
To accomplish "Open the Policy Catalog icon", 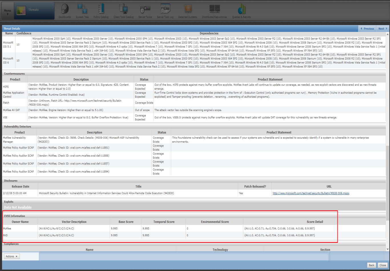I will click(101, 11).
